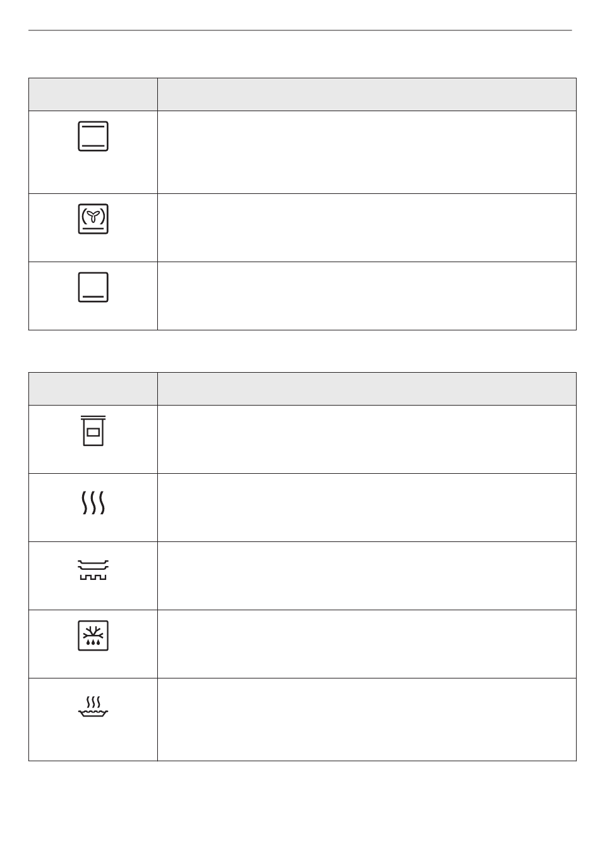Click the empty cell beside the top/bottom heat icon
The image size is (600, 868).
[x=366, y=152]
